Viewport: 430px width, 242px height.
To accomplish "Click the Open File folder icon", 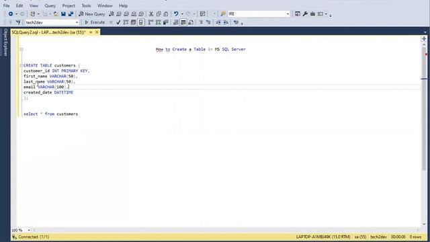I will (56, 13).
